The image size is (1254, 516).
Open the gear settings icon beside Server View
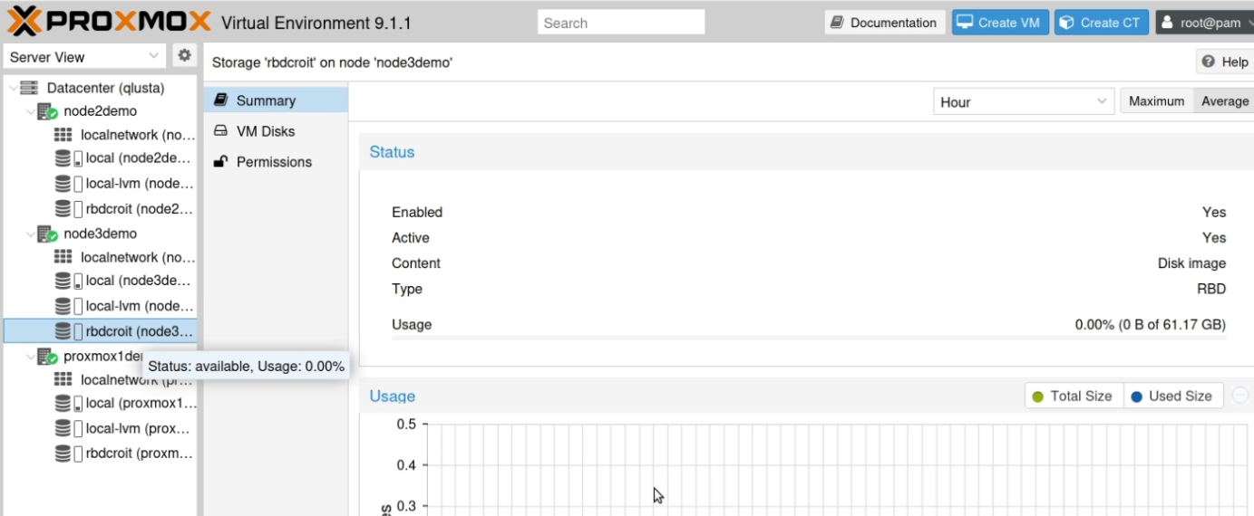(185, 56)
